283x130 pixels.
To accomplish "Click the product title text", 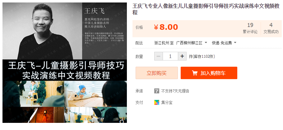I will (x=206, y=9).
